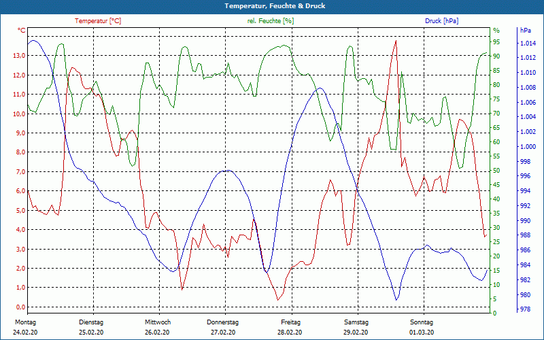Image resolution: width=544 pixels, height=340 pixels.
Task: Click the '994' pressure axis value
Action: coord(525,191)
